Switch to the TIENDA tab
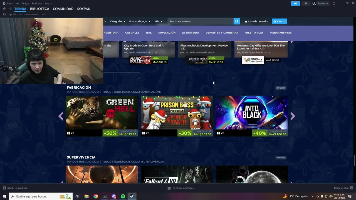Viewport: 356px width, 200px height. (20, 9)
